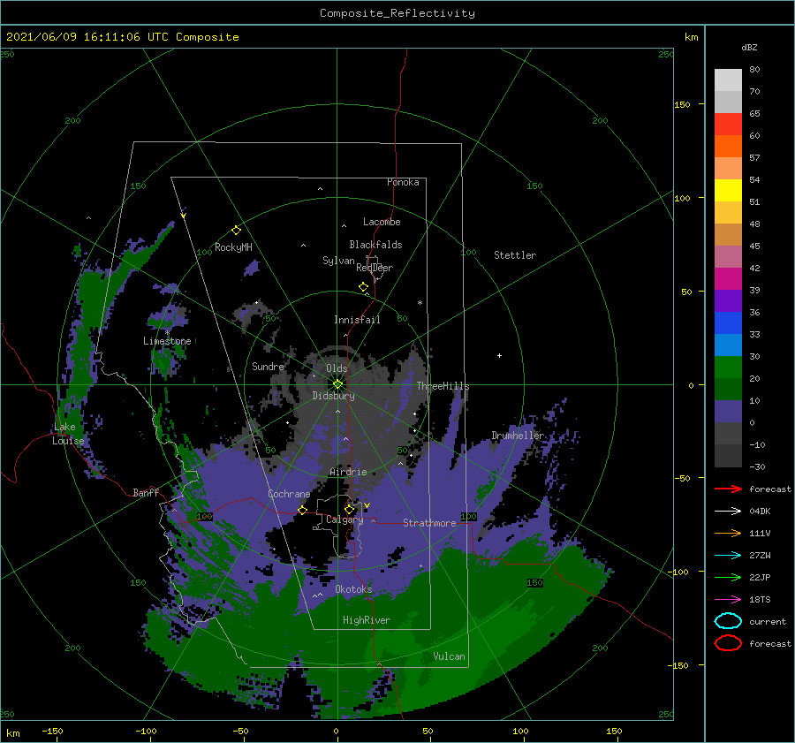The height and width of the screenshot is (743, 795).
Task: Click the Banff label
Action: [x=146, y=492]
